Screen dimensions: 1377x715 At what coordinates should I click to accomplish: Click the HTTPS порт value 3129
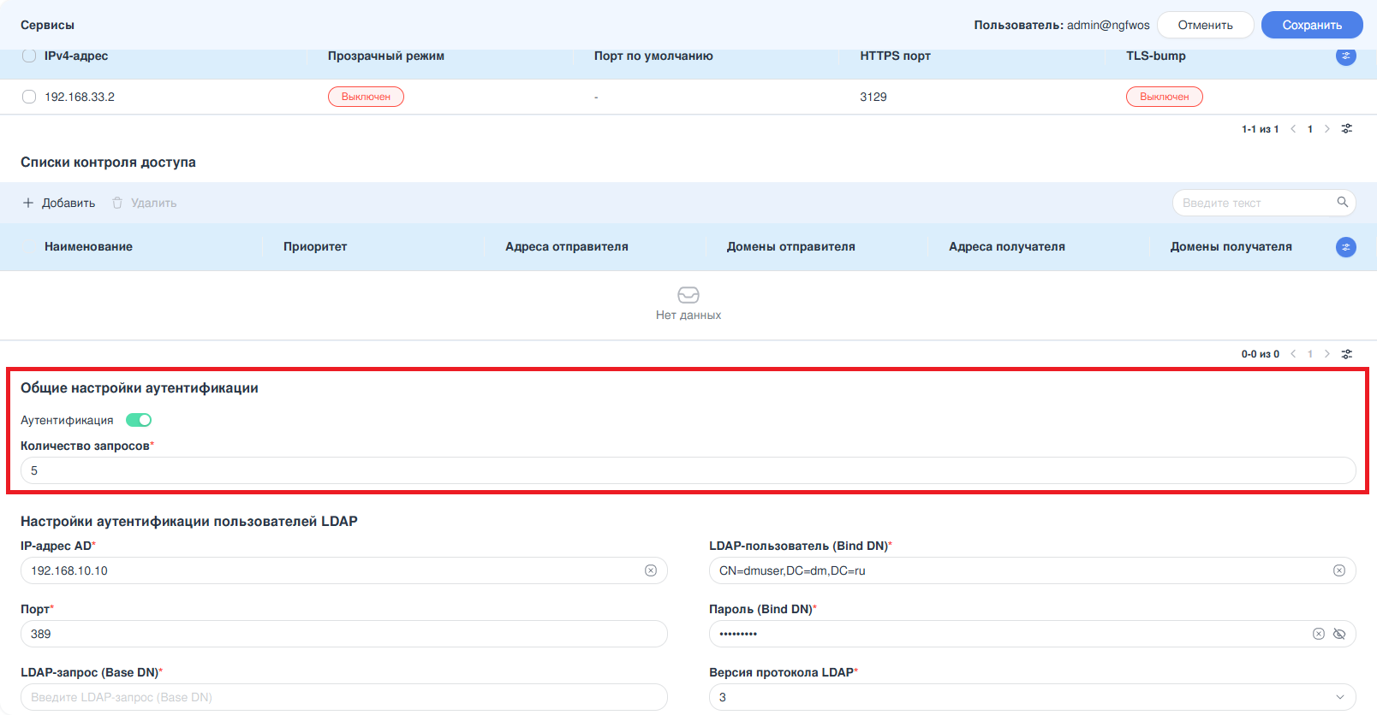(873, 97)
